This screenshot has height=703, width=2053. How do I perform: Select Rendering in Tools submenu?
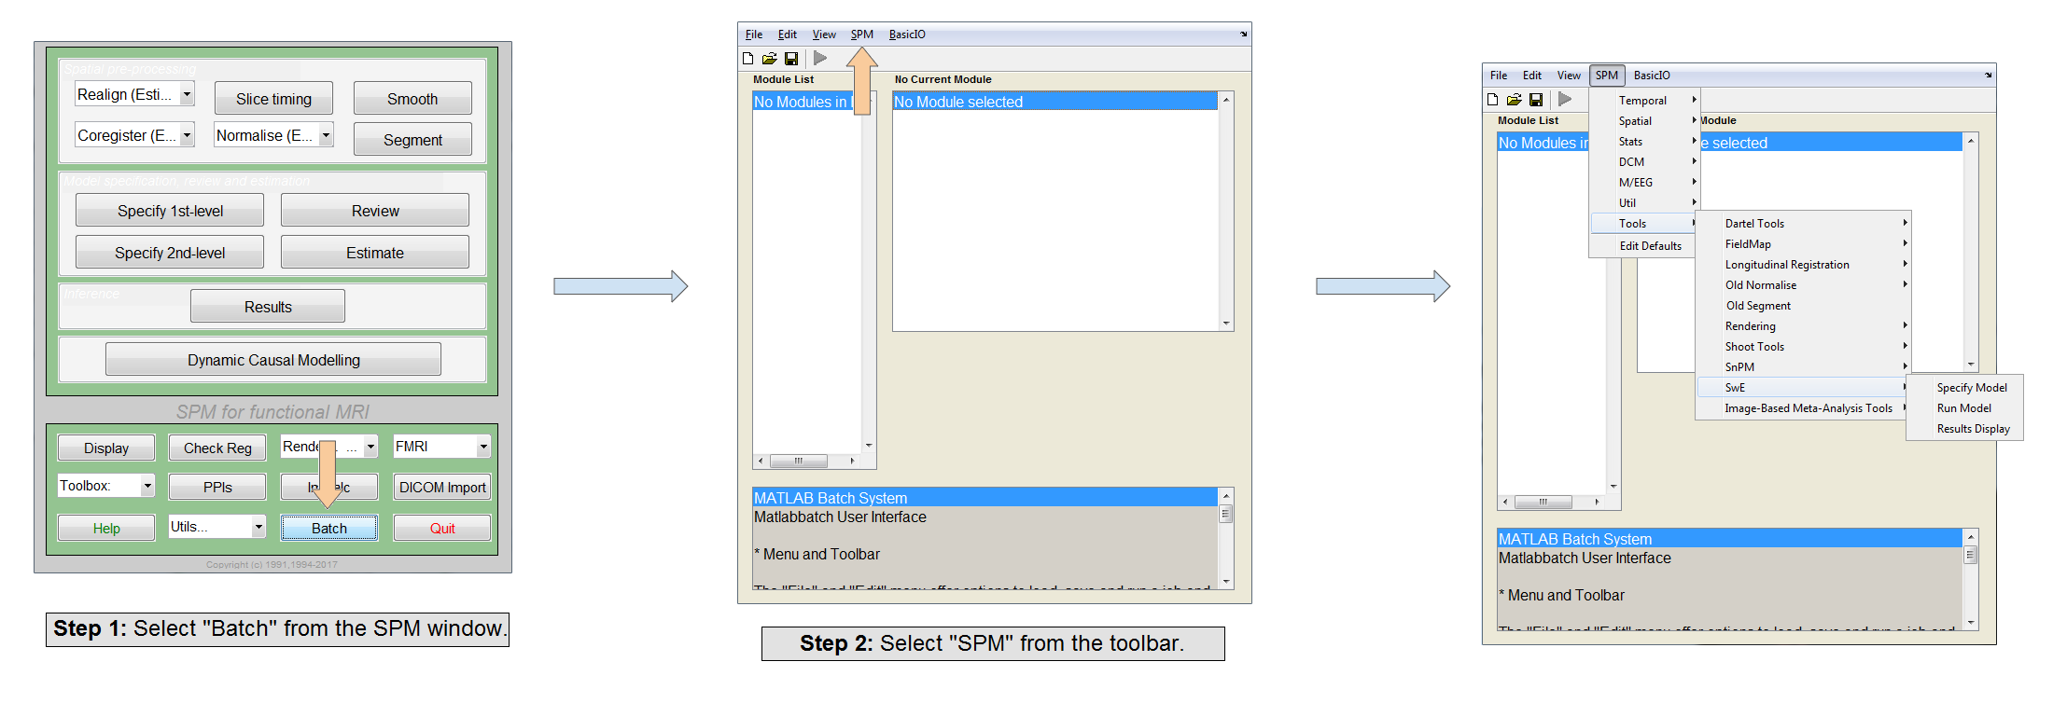point(1804,326)
